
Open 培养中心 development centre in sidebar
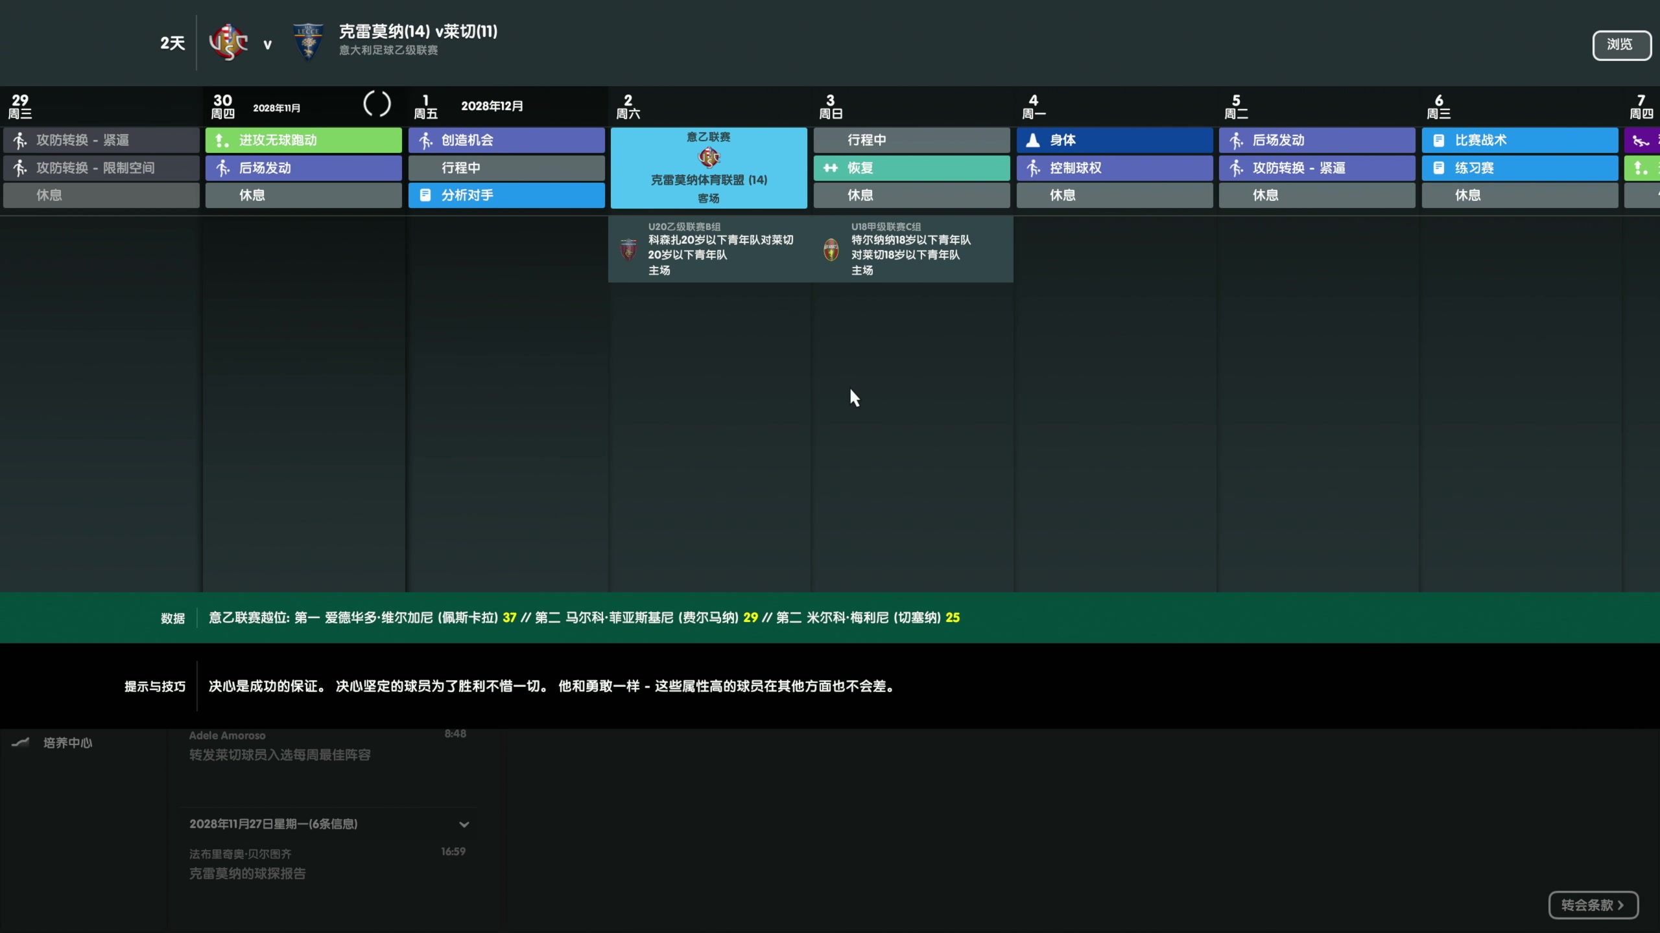pyautogui.click(x=67, y=743)
